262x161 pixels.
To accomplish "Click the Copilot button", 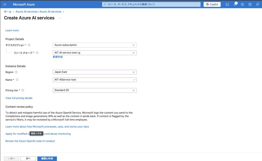I will pos(212,4).
